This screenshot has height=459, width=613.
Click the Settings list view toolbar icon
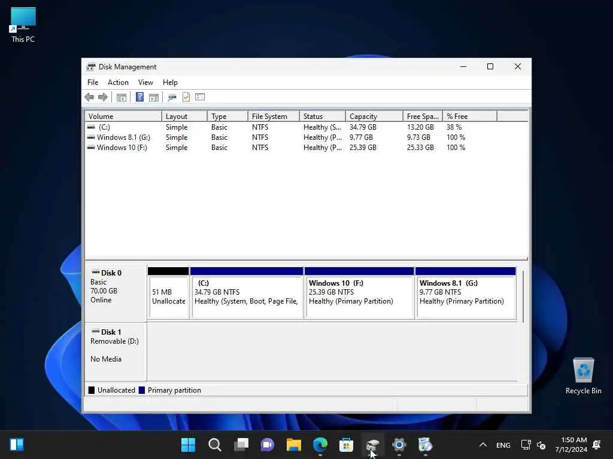[x=200, y=97]
